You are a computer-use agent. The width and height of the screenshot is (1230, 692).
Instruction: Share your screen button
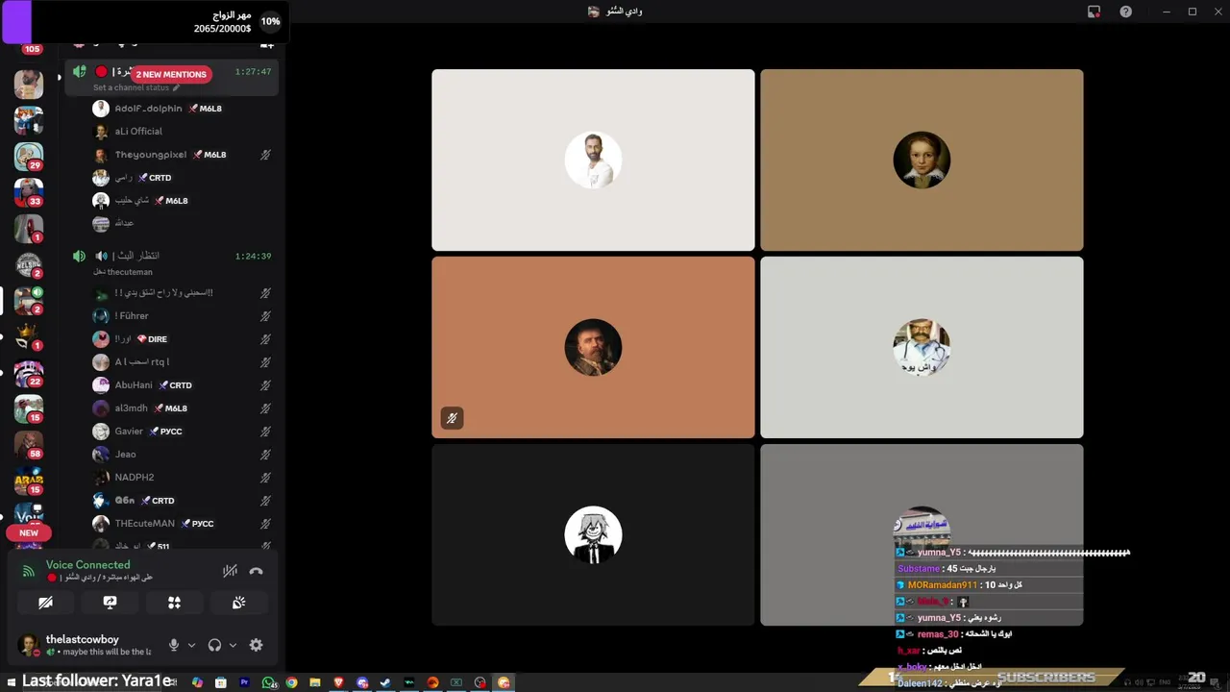click(x=111, y=603)
